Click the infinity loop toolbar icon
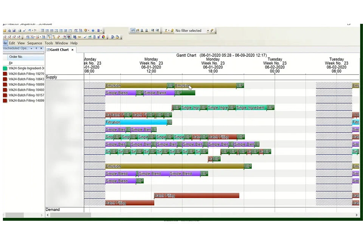 click(80, 37)
